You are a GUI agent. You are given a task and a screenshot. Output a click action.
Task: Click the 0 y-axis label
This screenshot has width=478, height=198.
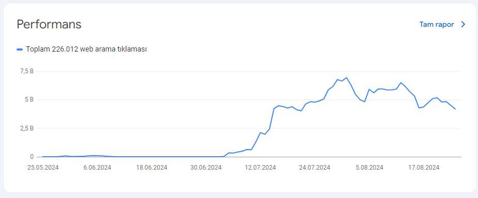pyautogui.click(x=32, y=157)
